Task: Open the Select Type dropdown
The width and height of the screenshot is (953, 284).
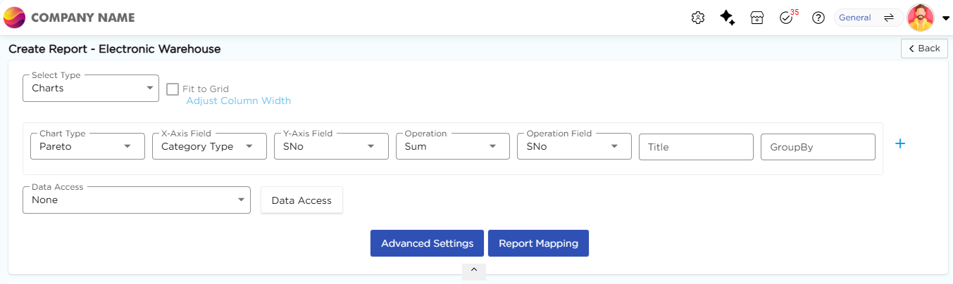Action: pyautogui.click(x=90, y=89)
